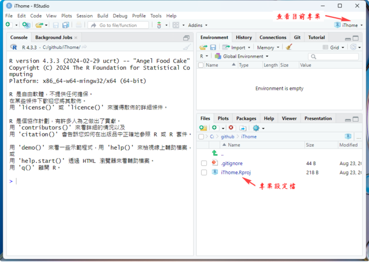Switch to the Connections tab
Screen dimensions: 369x262
click(x=273, y=37)
